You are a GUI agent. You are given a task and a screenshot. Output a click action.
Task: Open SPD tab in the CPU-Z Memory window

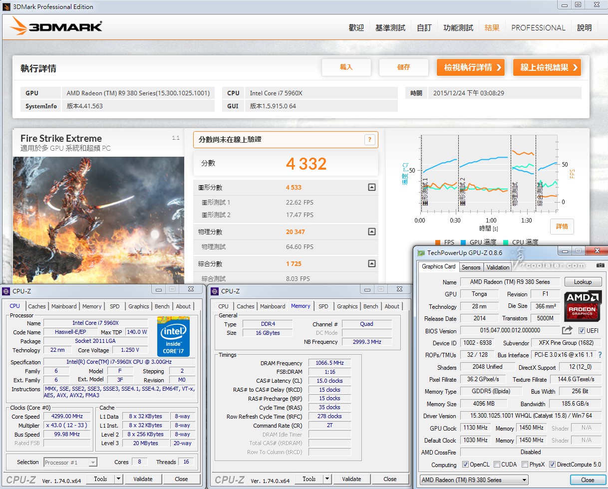323,306
